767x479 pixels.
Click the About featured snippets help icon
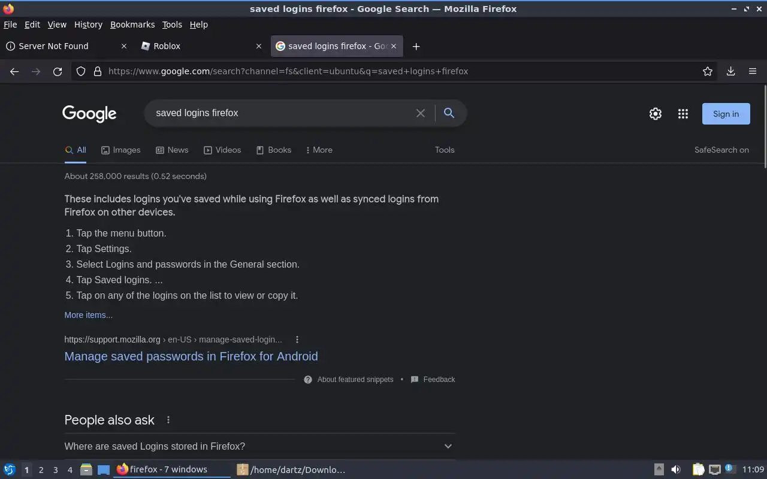pyautogui.click(x=308, y=380)
